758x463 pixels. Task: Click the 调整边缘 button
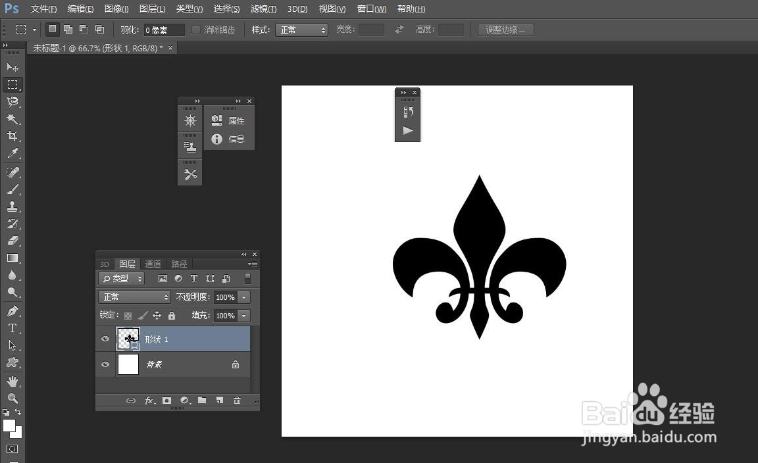[505, 30]
